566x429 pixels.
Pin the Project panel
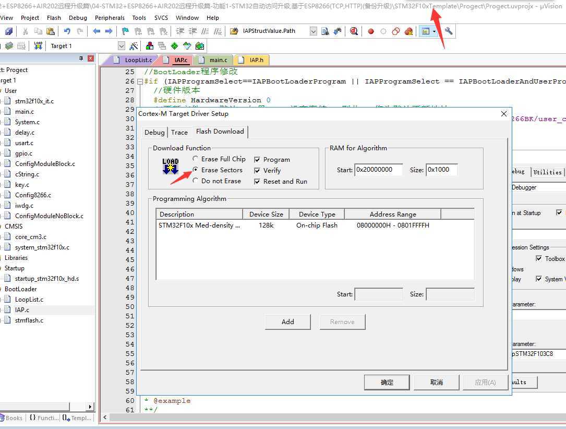coord(81,58)
